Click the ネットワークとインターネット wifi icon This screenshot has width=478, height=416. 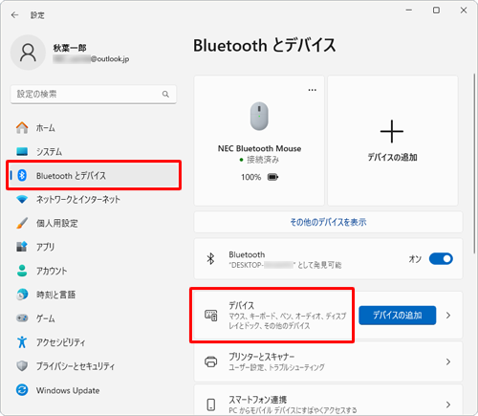click(22, 200)
